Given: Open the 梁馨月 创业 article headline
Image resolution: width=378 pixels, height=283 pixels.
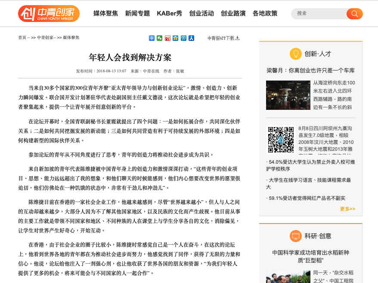Looking at the screenshot, I should [x=310, y=70].
